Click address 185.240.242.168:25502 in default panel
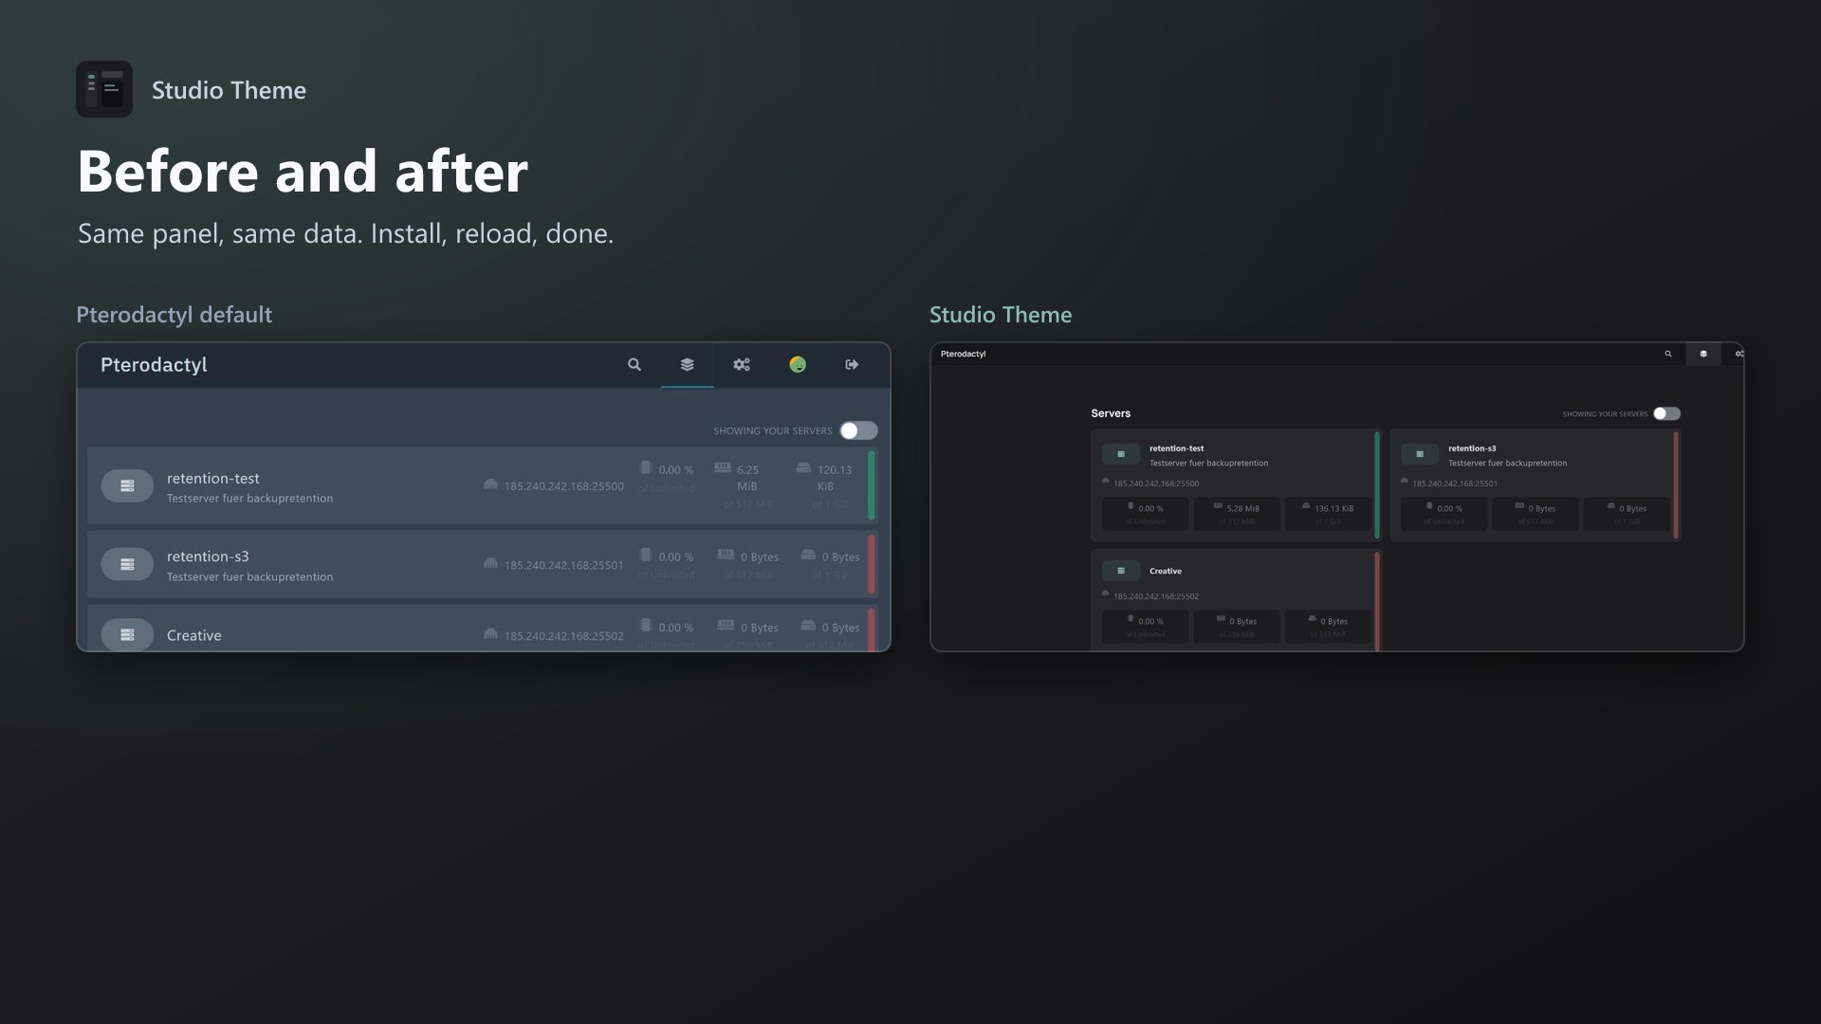This screenshot has height=1024, width=1821. tap(563, 636)
